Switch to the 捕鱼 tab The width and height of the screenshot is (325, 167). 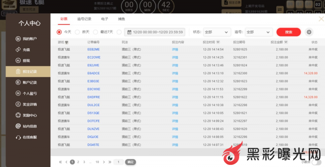121,19
